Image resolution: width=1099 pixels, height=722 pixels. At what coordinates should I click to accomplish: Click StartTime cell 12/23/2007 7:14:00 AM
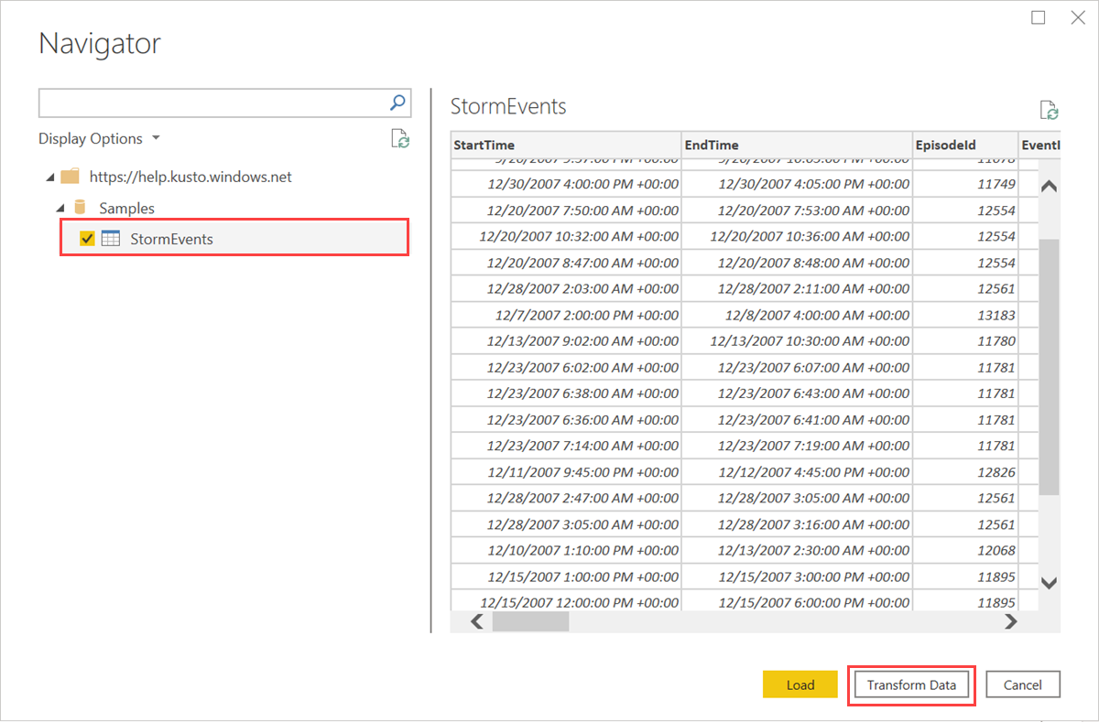click(566, 446)
